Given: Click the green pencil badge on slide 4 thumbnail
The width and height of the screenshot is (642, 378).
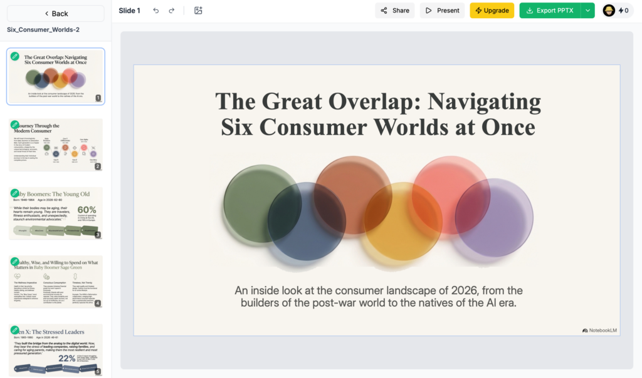Looking at the screenshot, I should pos(15,261).
